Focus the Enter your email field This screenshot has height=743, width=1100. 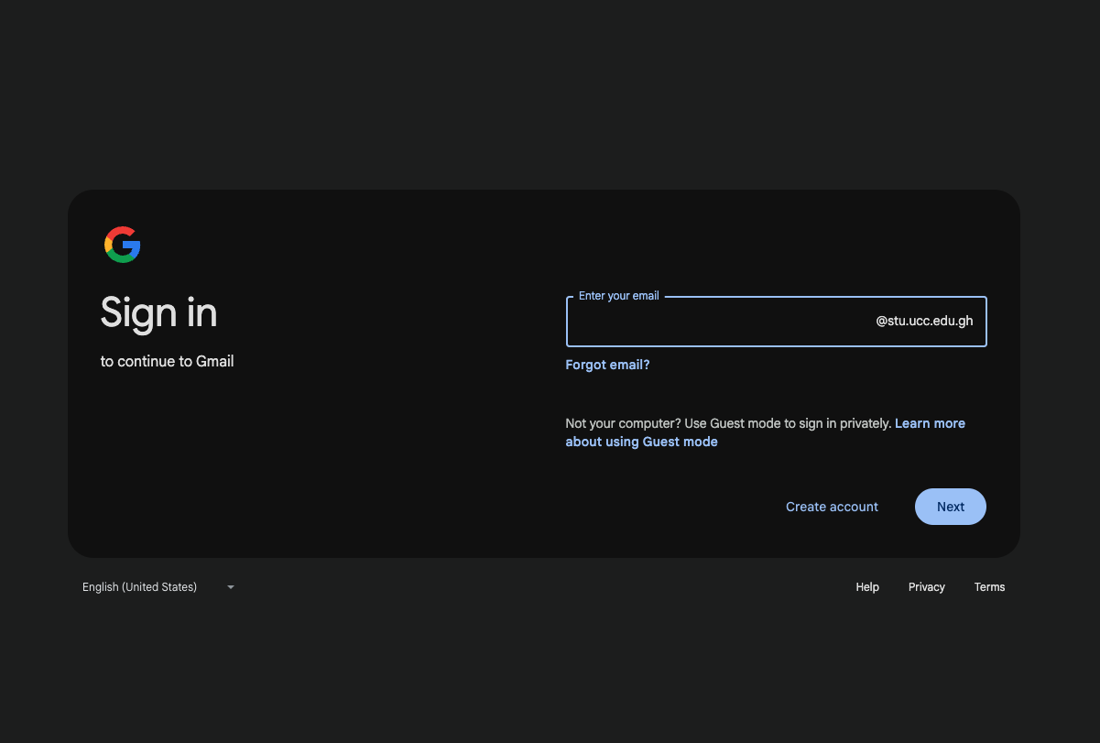pyautogui.click(x=776, y=322)
